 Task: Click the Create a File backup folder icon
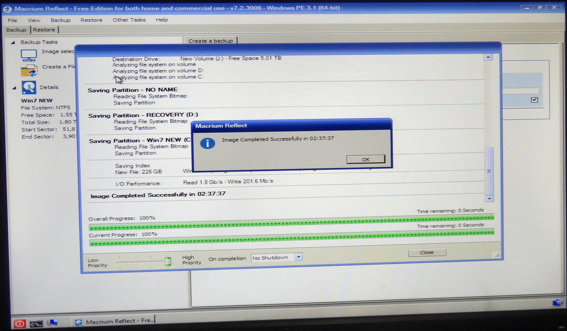click(x=29, y=70)
